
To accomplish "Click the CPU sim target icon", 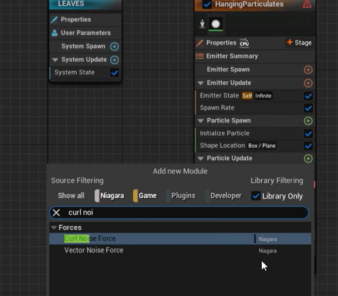I will [x=244, y=43].
